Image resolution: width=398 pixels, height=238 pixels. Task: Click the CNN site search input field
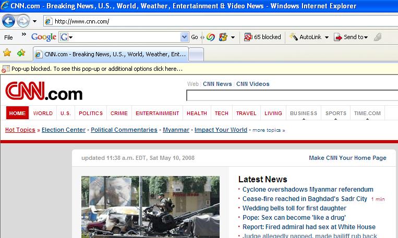tap(292, 95)
